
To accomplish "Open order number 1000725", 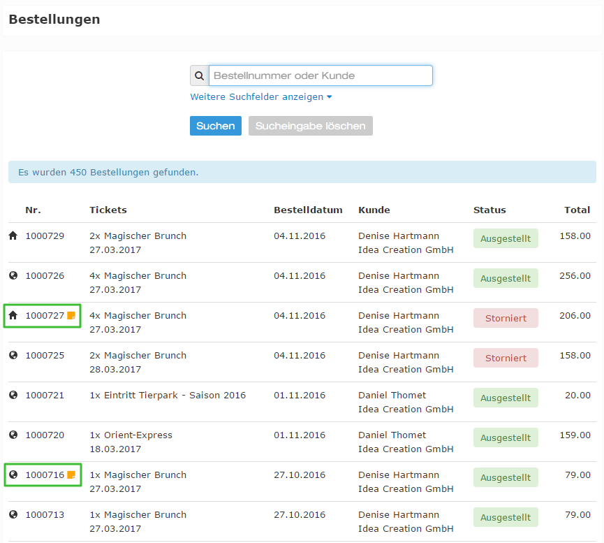I will coord(45,355).
